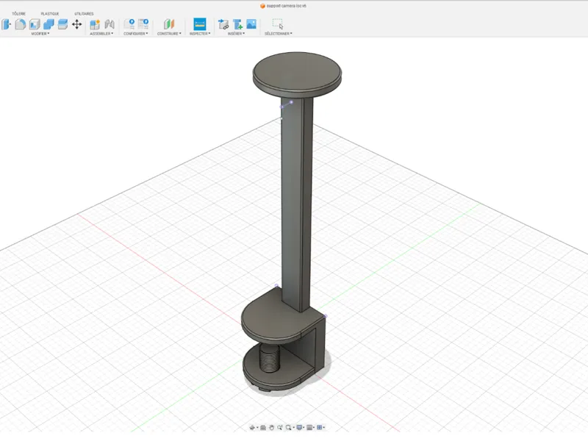The height and width of the screenshot is (441, 588).
Task: Open the CONSTRUIRE dropdown menu
Action: click(x=169, y=34)
